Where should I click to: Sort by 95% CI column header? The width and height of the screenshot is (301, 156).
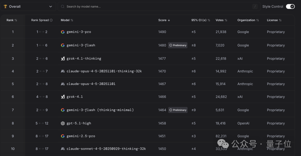tap(201, 20)
